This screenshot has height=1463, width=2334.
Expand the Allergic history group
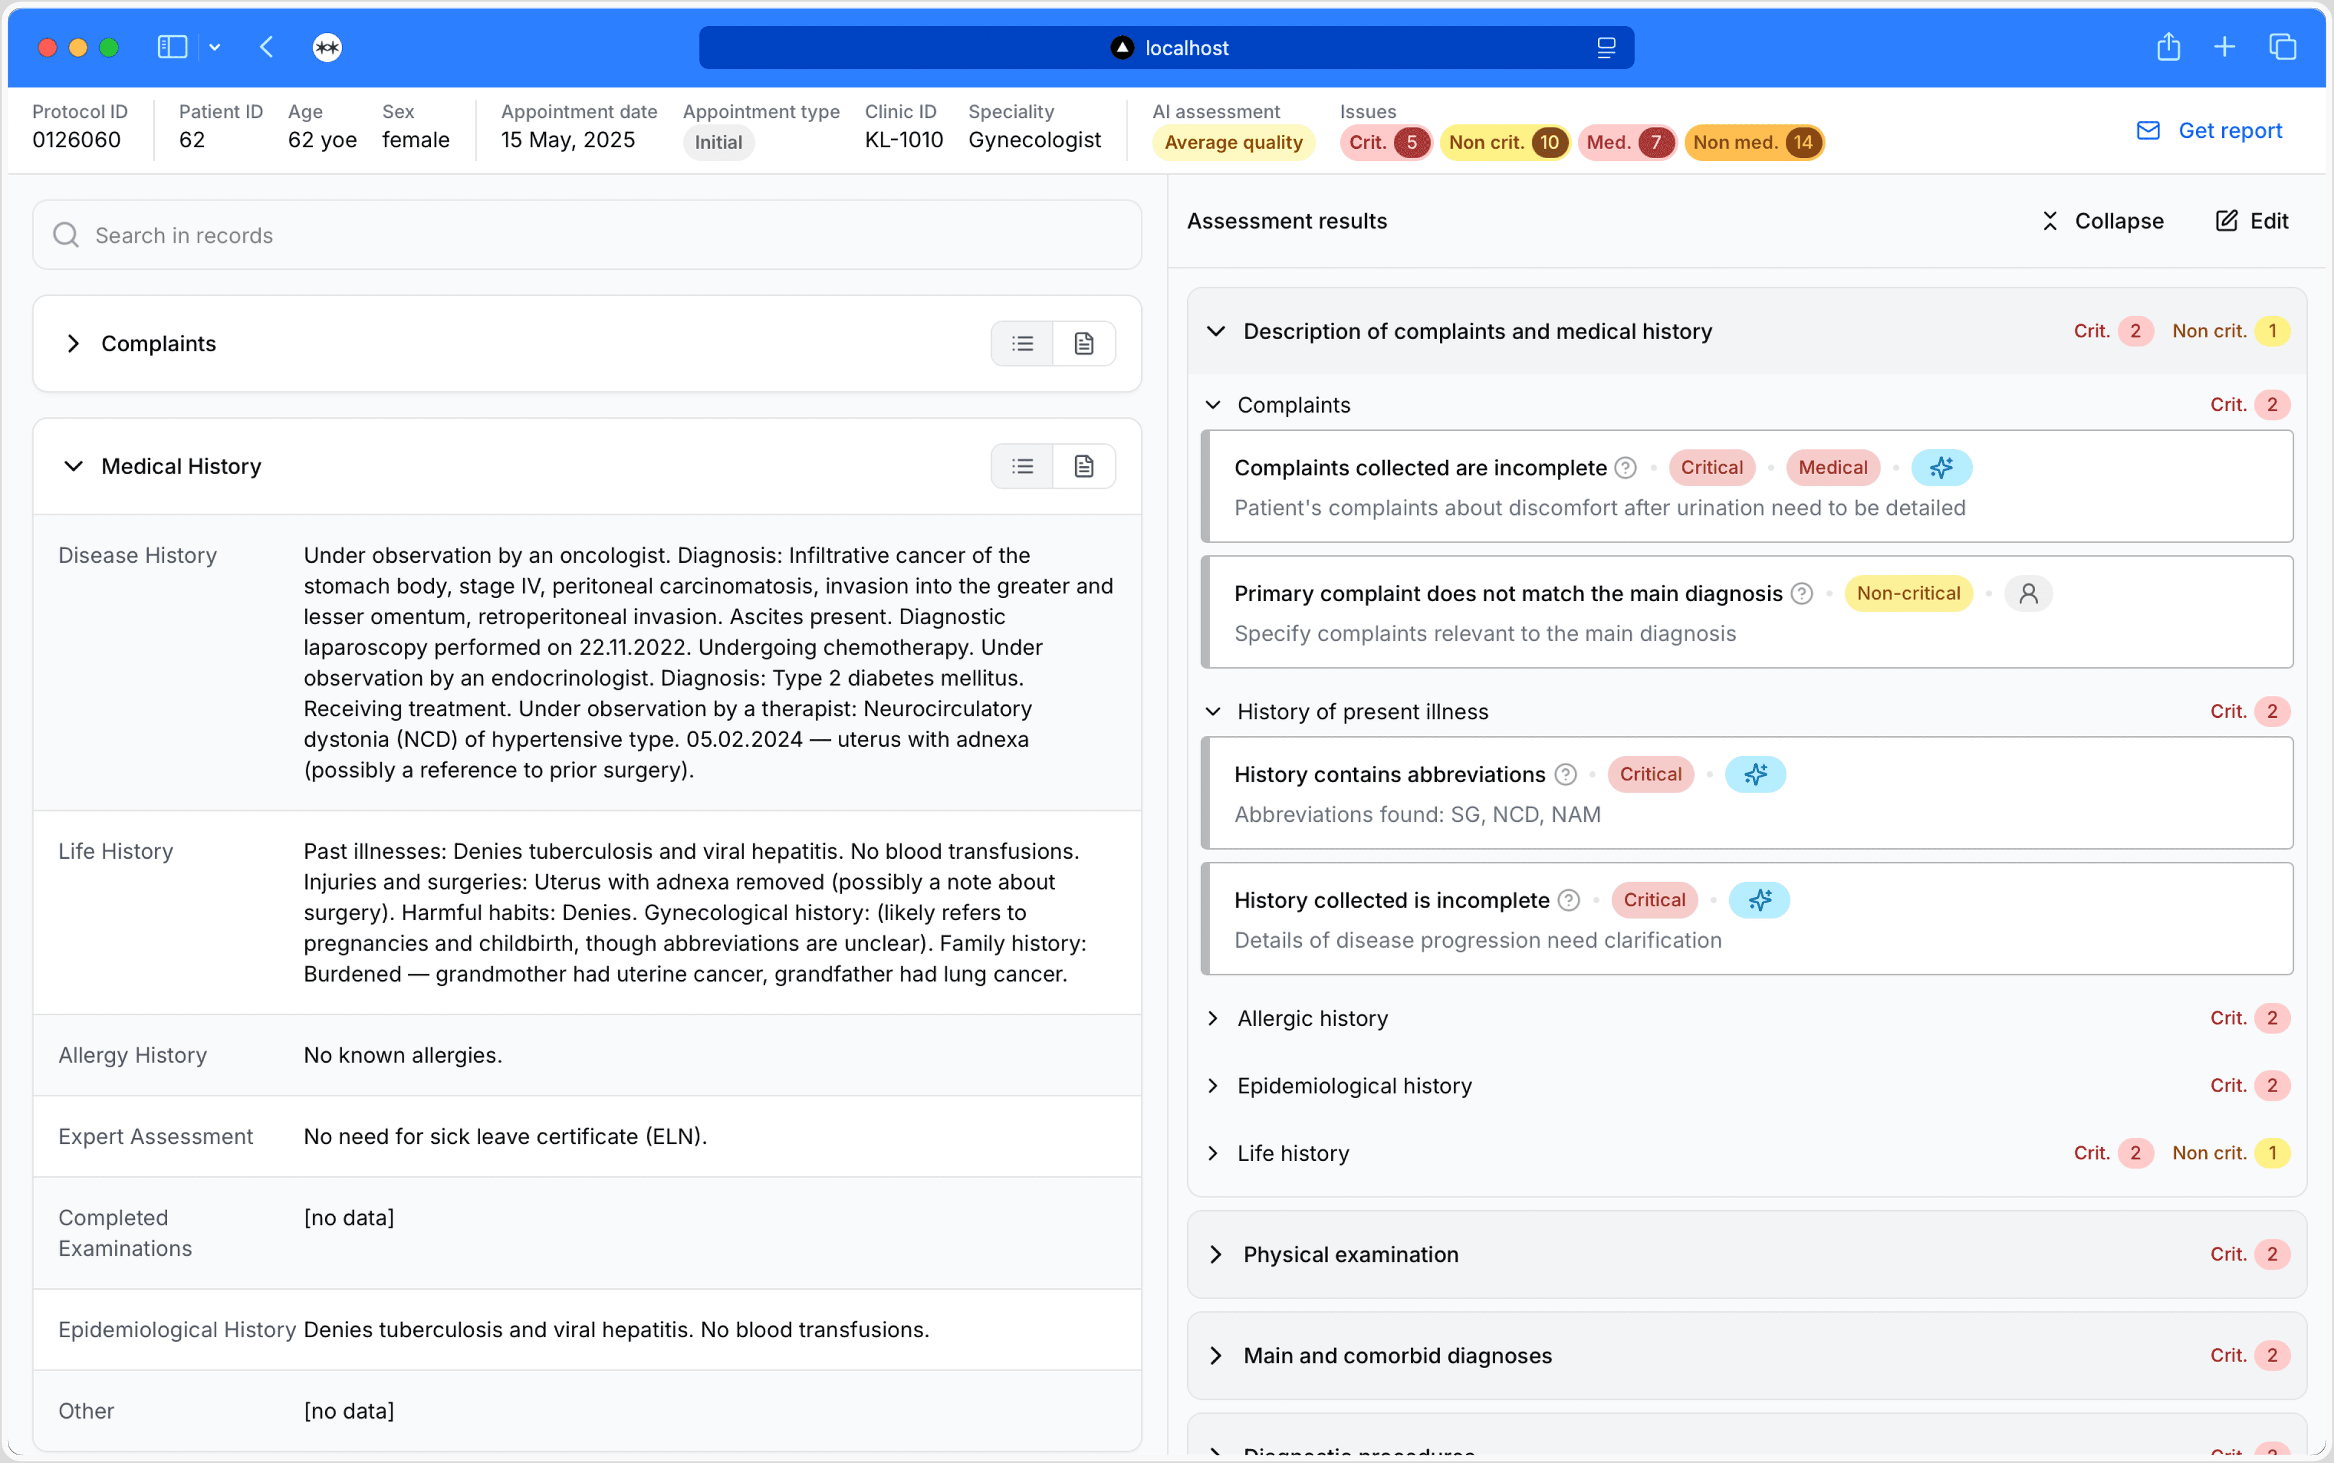[x=1213, y=1018]
